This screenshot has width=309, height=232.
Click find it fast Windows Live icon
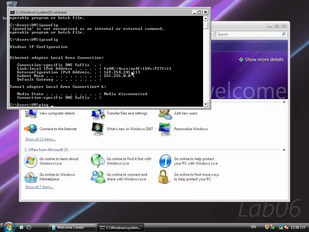(x=98, y=161)
